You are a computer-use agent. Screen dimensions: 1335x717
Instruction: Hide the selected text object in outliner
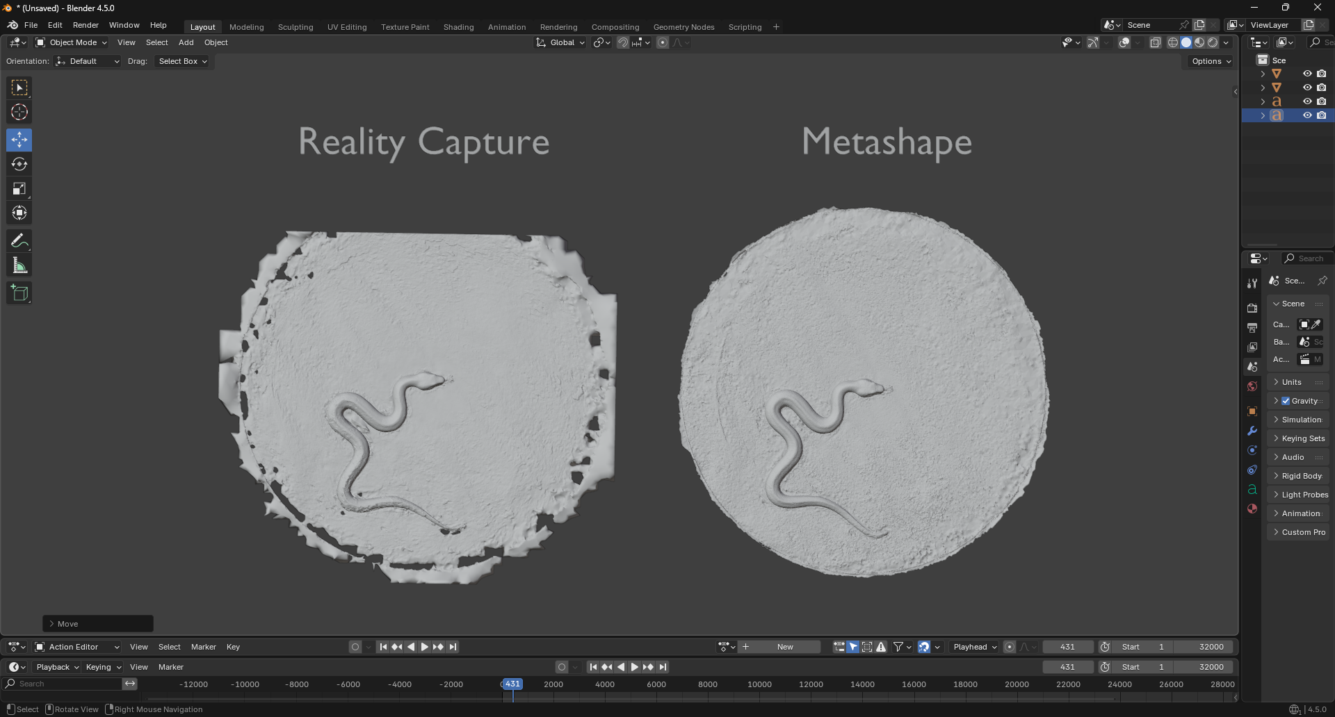click(x=1307, y=115)
